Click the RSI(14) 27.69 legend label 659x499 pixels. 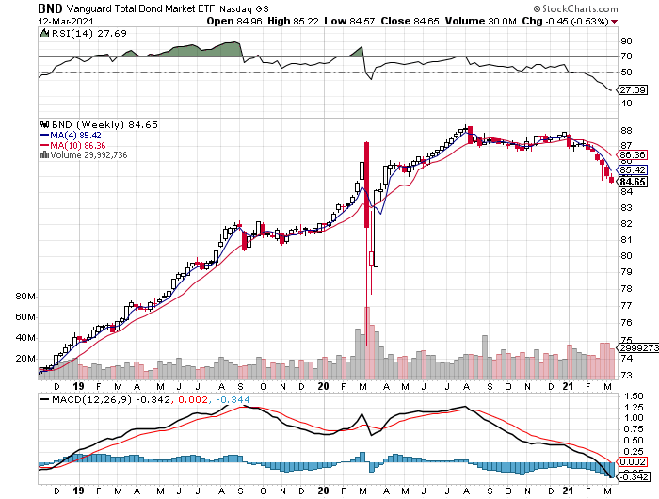(x=88, y=33)
